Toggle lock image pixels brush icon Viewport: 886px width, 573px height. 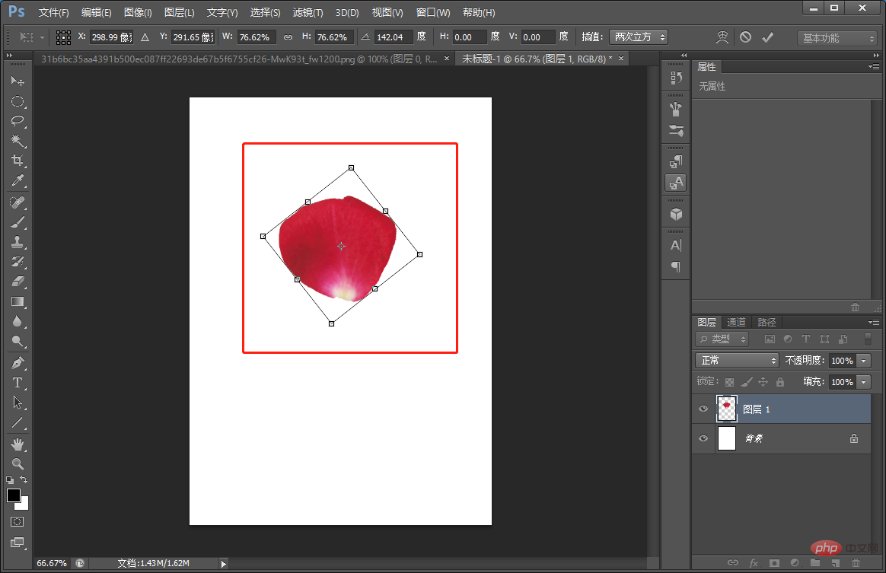(747, 382)
